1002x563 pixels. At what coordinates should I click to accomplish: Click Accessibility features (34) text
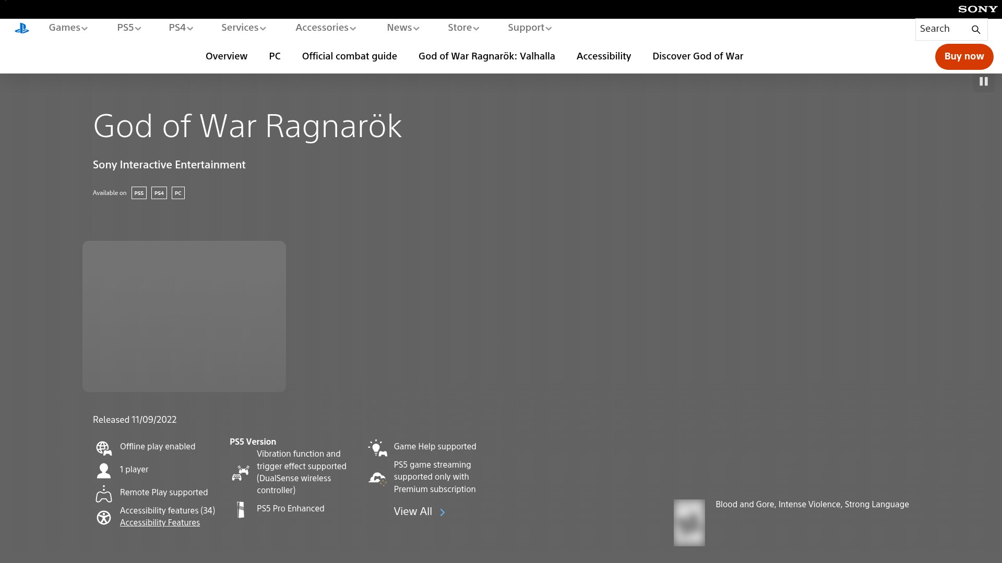click(x=168, y=511)
